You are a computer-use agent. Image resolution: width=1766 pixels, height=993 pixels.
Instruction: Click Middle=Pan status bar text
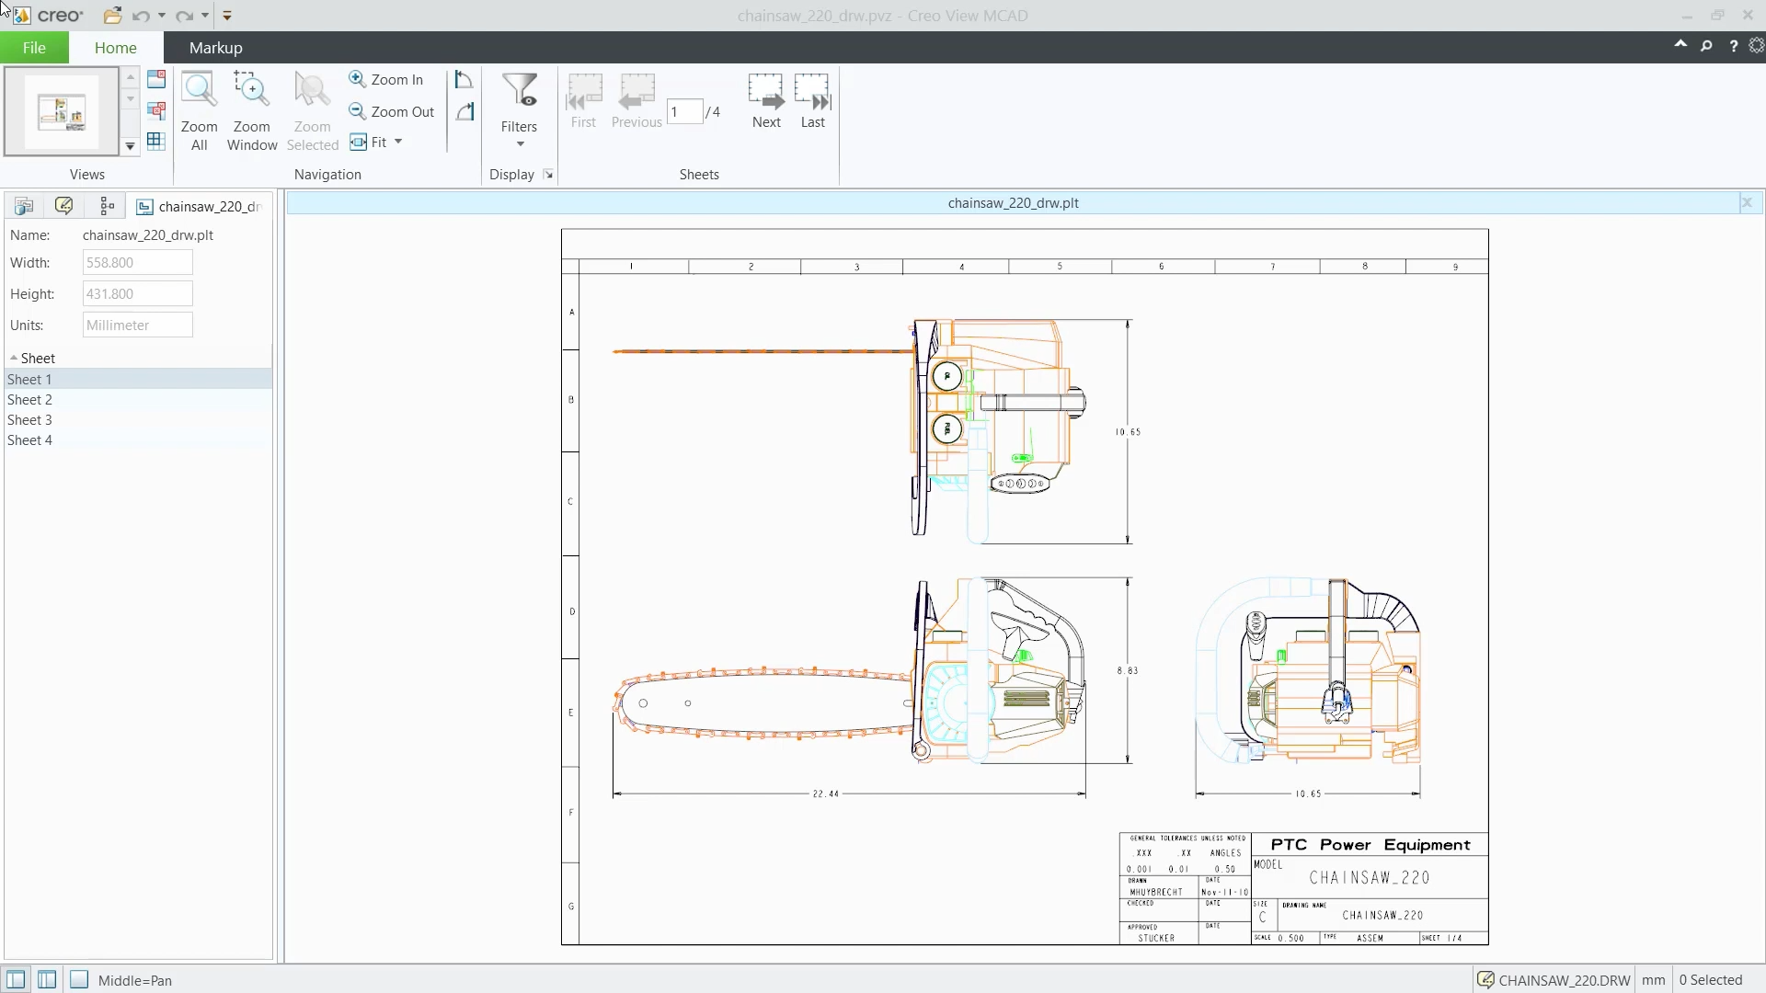coord(135,981)
